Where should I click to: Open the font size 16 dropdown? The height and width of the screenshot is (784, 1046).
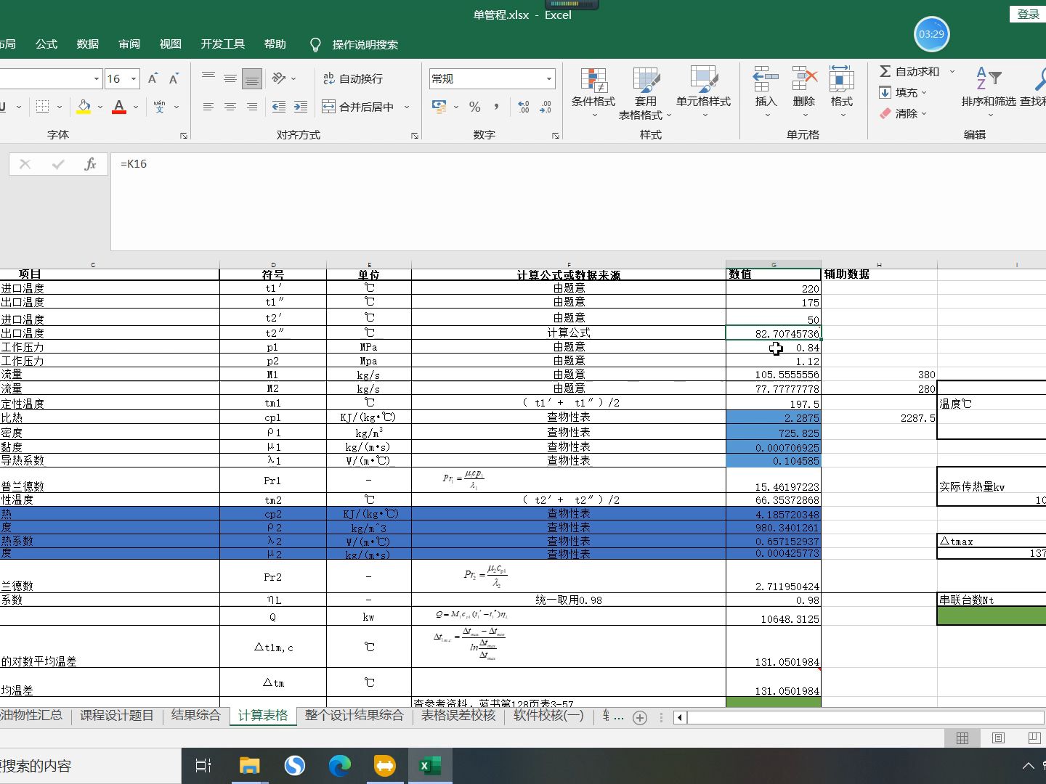134,78
